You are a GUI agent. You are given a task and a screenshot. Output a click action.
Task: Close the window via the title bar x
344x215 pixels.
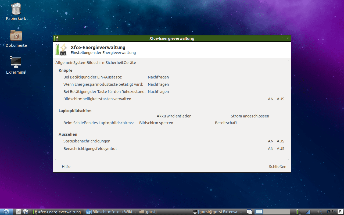coord(288,38)
